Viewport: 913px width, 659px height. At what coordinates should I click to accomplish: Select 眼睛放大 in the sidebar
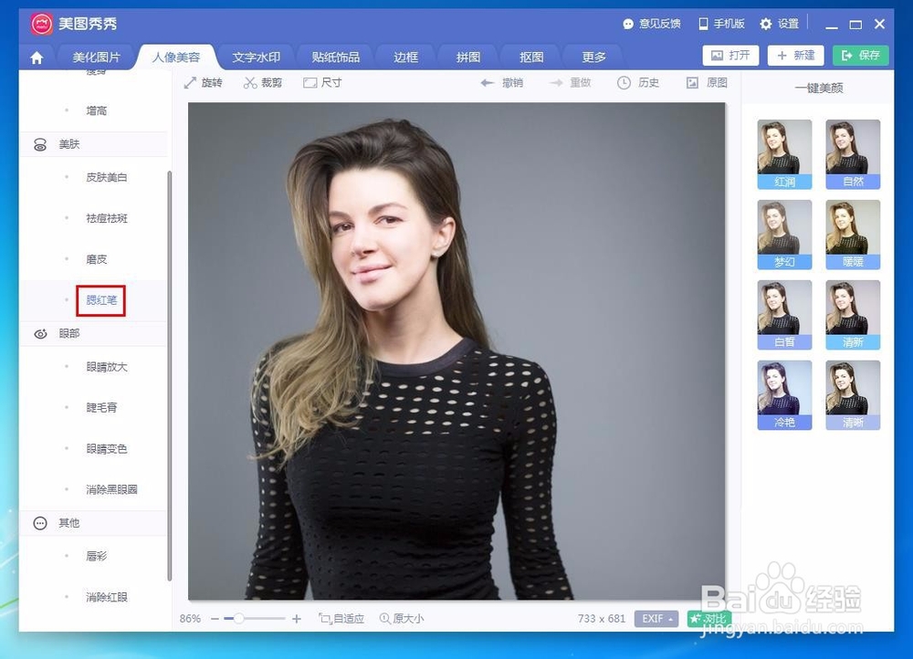click(107, 367)
